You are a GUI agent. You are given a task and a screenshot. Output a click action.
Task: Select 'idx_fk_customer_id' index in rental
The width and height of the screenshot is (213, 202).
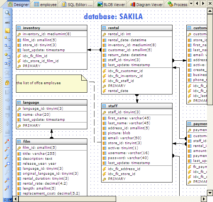pos(125,71)
